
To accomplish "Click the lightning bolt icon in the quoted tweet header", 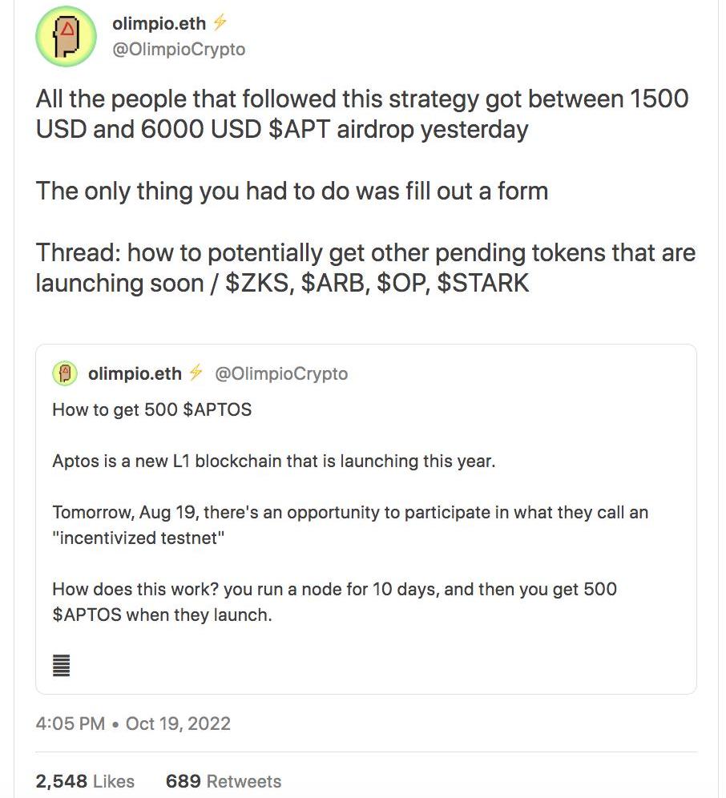I will 196,373.
